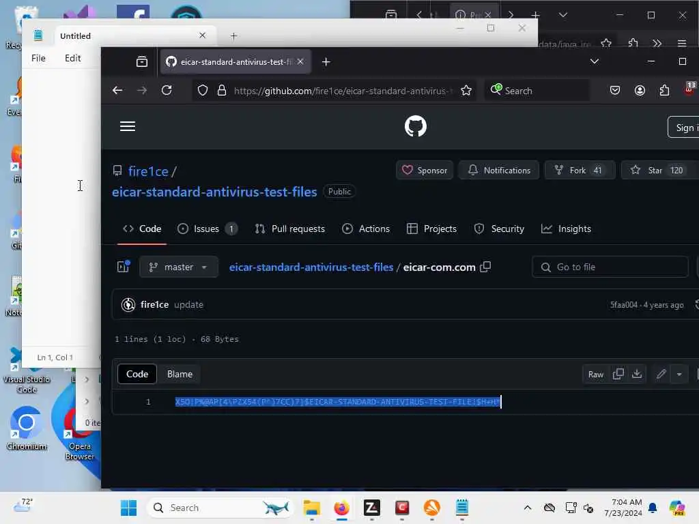This screenshot has width=699, height=524.
Task: Reload the GitHub page
Action: point(167,91)
